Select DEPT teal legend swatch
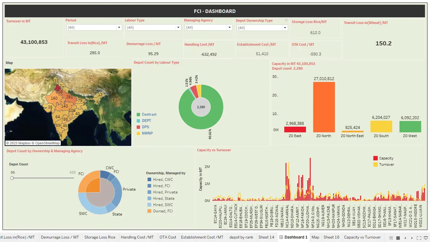Viewport: 430px width, 242px height. tap(138, 121)
